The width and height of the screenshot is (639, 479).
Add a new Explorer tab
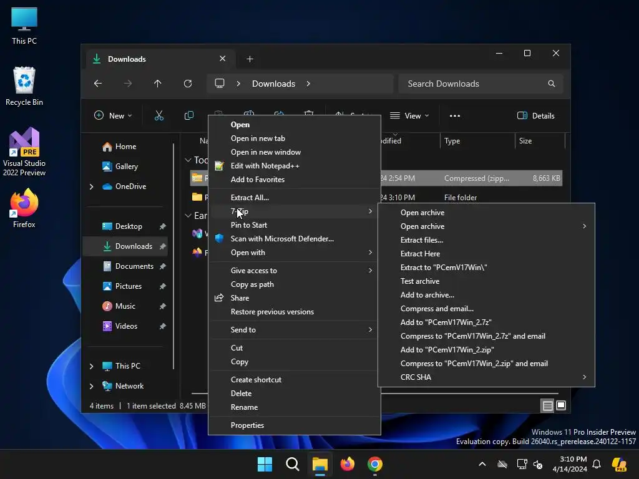(x=250, y=59)
